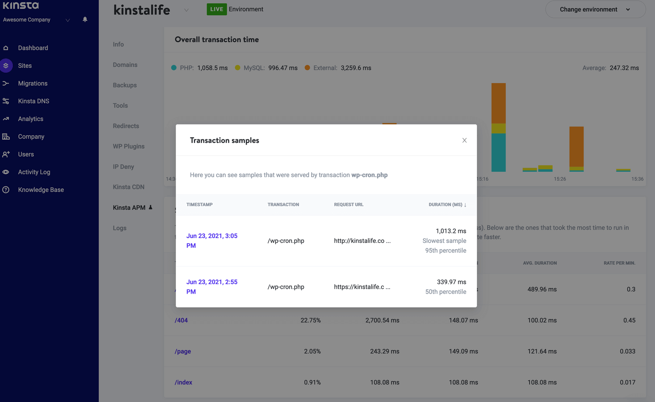This screenshot has height=402, width=655.
Task: Open the /page transaction link
Action: click(x=183, y=351)
